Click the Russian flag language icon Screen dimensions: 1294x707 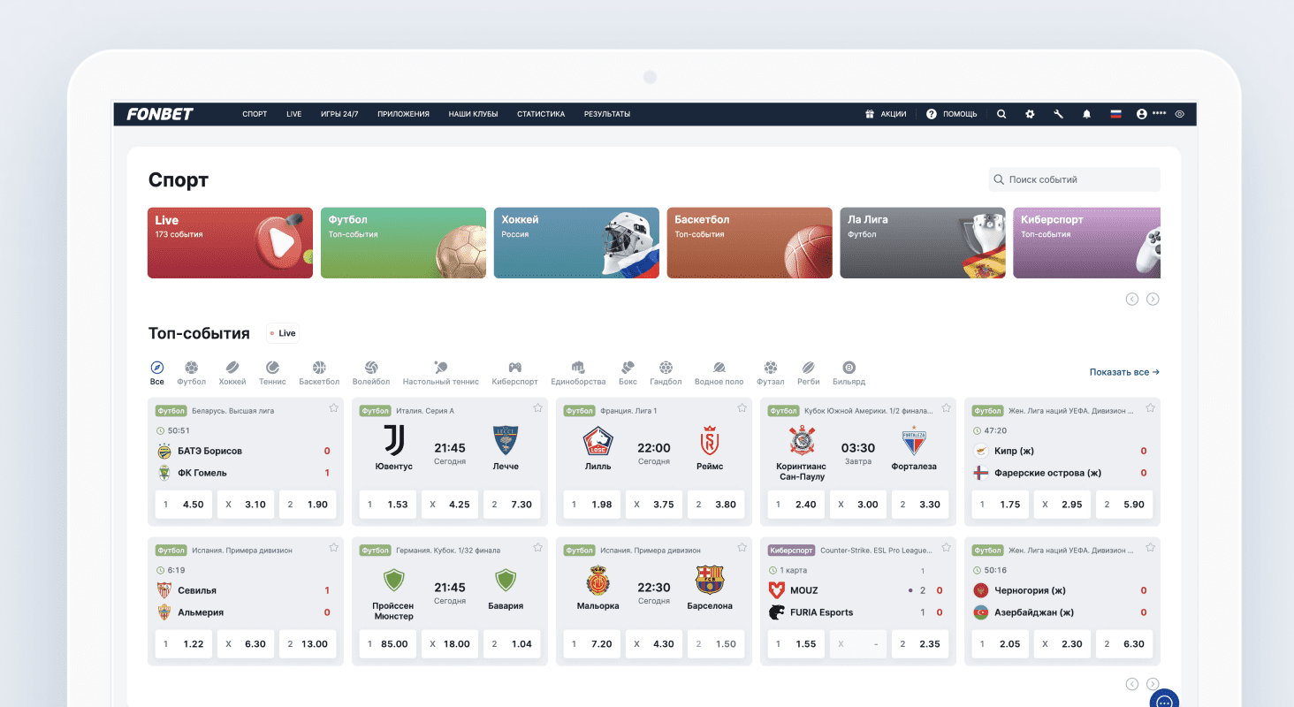pyautogui.click(x=1115, y=114)
